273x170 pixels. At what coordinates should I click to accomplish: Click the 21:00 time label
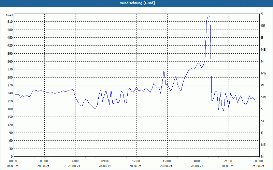tap(229, 161)
